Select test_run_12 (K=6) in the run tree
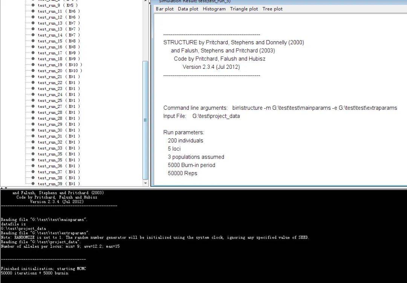Image resolution: width=407 pixels, height=283 pixels. [x=59, y=17]
